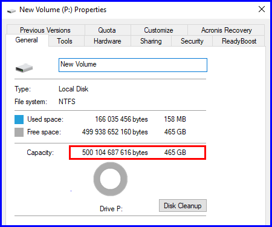Click the 'Type:' label
The height and width of the screenshot is (227, 272).
coord(22,89)
